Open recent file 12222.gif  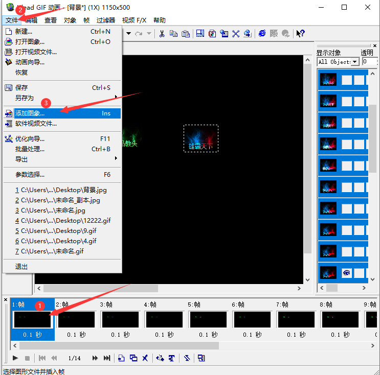(63, 221)
